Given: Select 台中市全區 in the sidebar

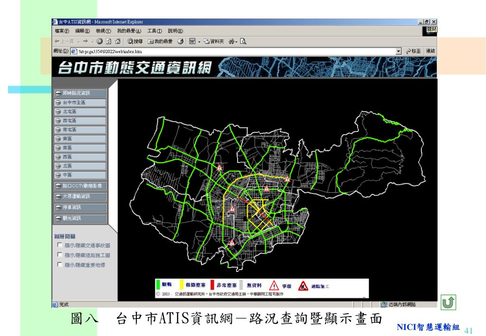Looking at the screenshot, I should click(80, 103).
